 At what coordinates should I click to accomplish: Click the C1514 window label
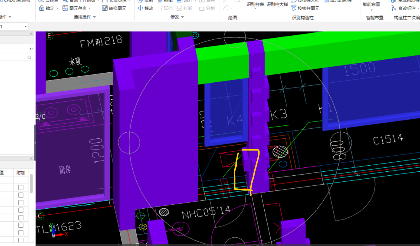pos(388,140)
